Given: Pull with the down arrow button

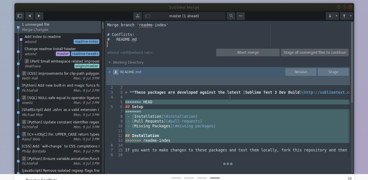Looking at the screenshot, I should click(330, 16).
